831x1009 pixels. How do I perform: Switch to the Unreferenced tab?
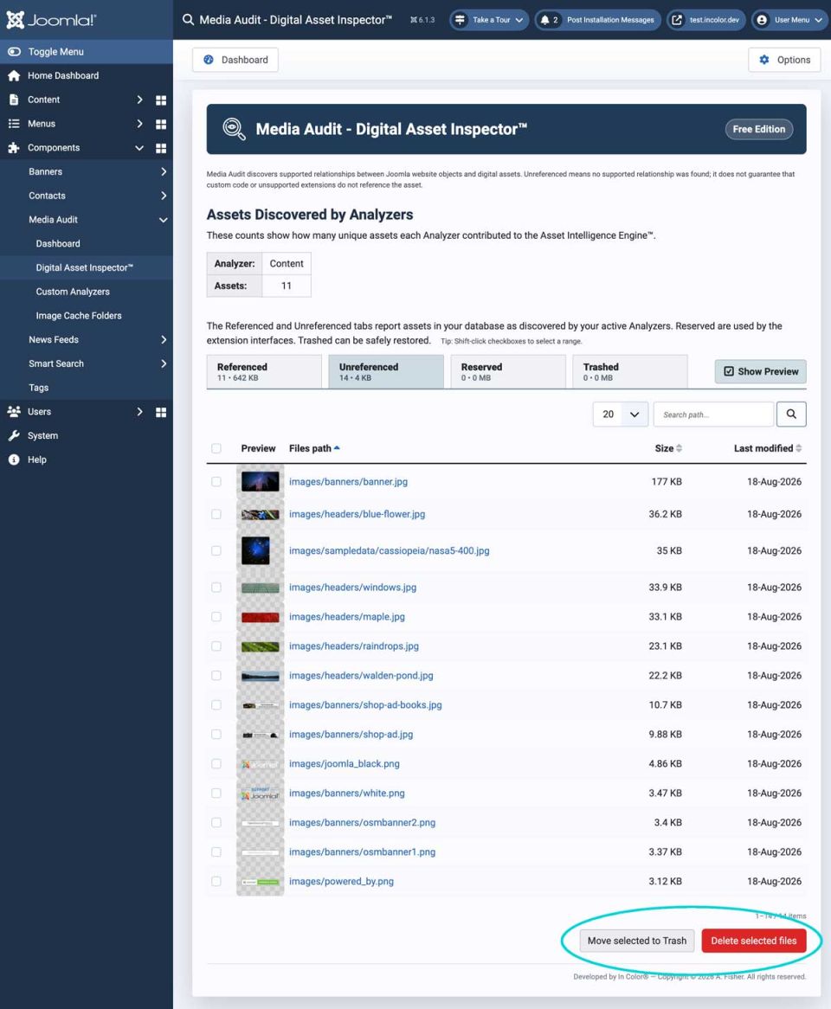click(385, 371)
